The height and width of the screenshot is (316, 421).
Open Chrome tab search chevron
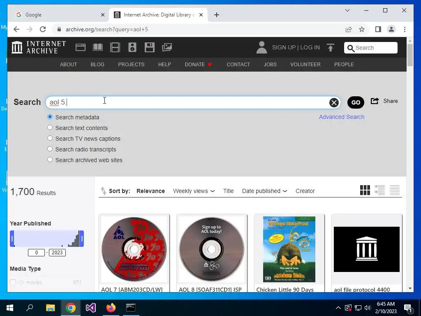[x=347, y=10]
